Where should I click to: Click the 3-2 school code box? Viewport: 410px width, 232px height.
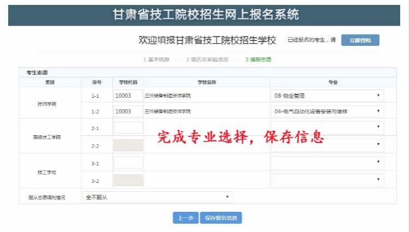[x=128, y=180]
